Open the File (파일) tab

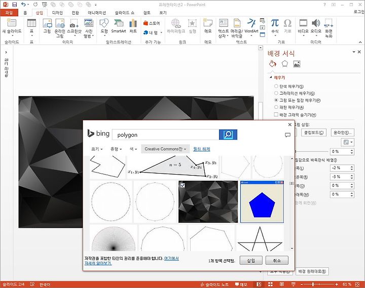pos(9,13)
